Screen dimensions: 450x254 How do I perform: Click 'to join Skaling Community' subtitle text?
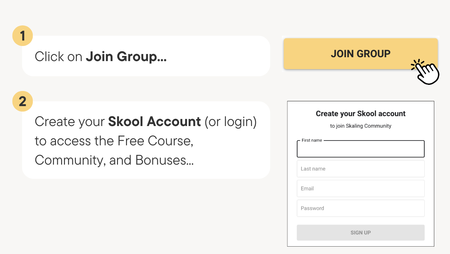361,126
